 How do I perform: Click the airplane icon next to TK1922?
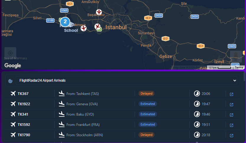[13, 104]
